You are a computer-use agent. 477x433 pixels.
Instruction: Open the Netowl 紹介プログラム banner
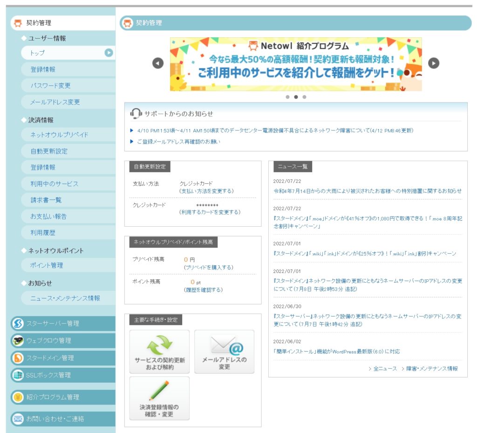pos(296,64)
